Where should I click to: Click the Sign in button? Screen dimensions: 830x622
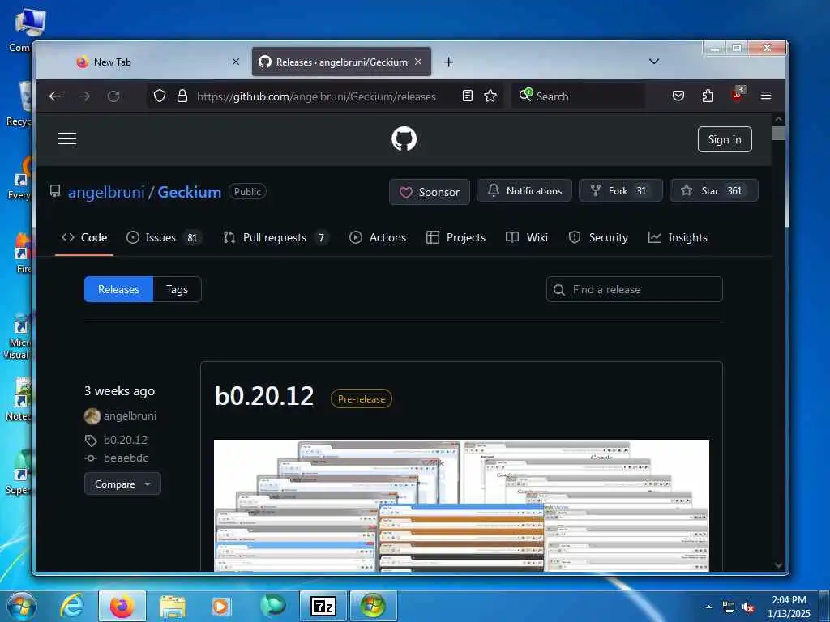point(724,139)
